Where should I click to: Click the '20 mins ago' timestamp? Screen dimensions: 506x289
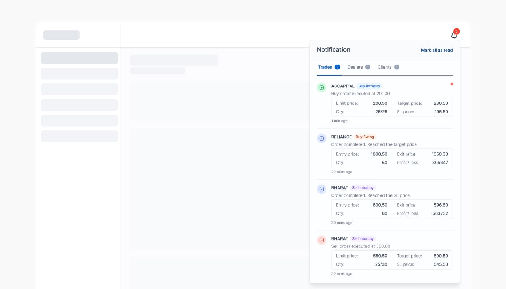point(342,172)
